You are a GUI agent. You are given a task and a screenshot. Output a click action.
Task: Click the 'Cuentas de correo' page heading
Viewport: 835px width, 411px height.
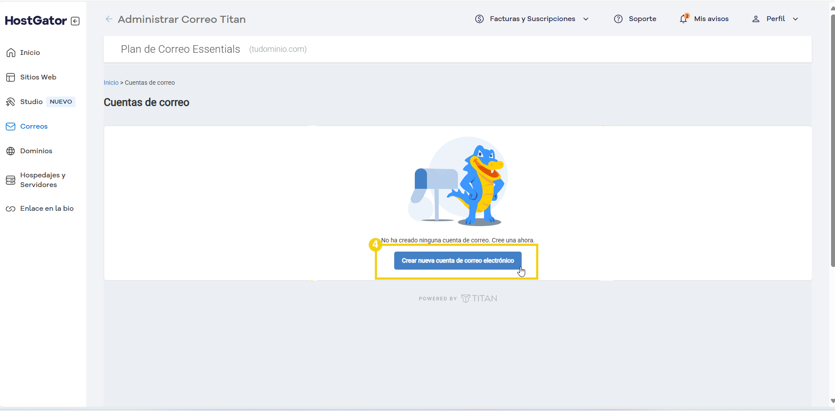point(146,102)
